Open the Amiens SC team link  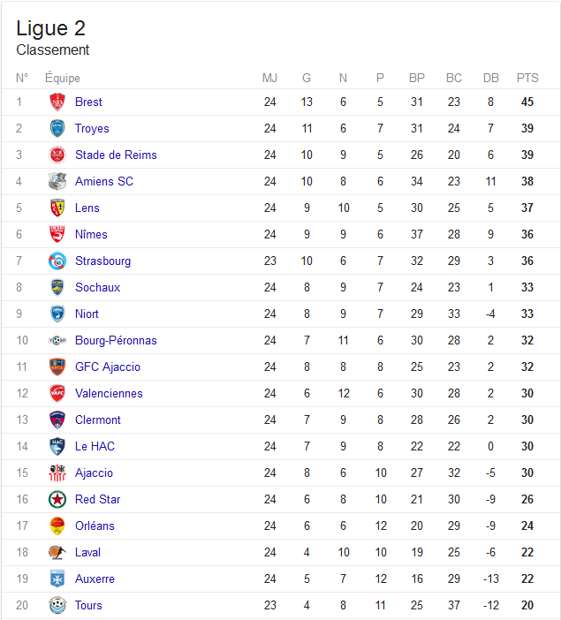coord(104,181)
